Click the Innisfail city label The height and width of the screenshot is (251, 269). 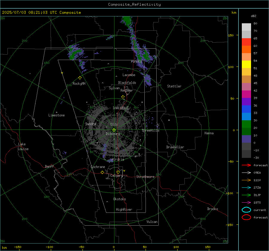point(120,108)
